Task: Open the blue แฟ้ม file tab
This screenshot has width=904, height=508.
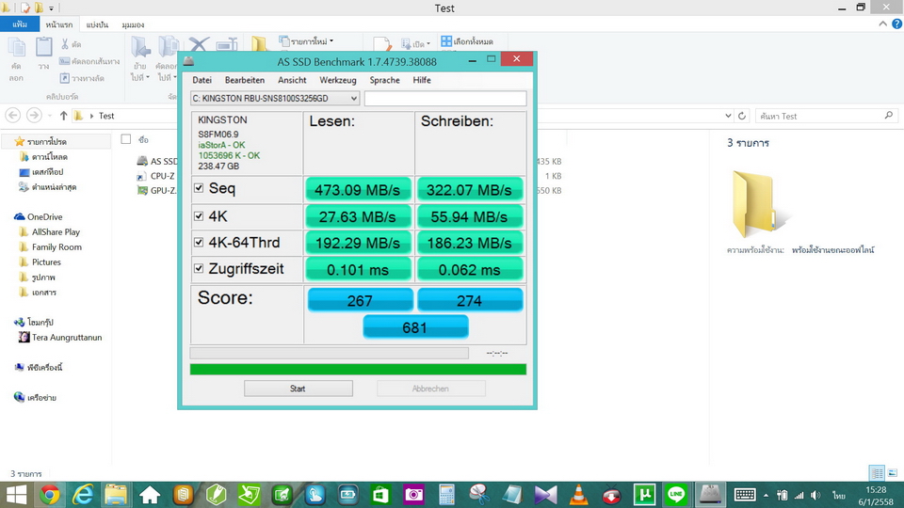Action: [x=20, y=24]
